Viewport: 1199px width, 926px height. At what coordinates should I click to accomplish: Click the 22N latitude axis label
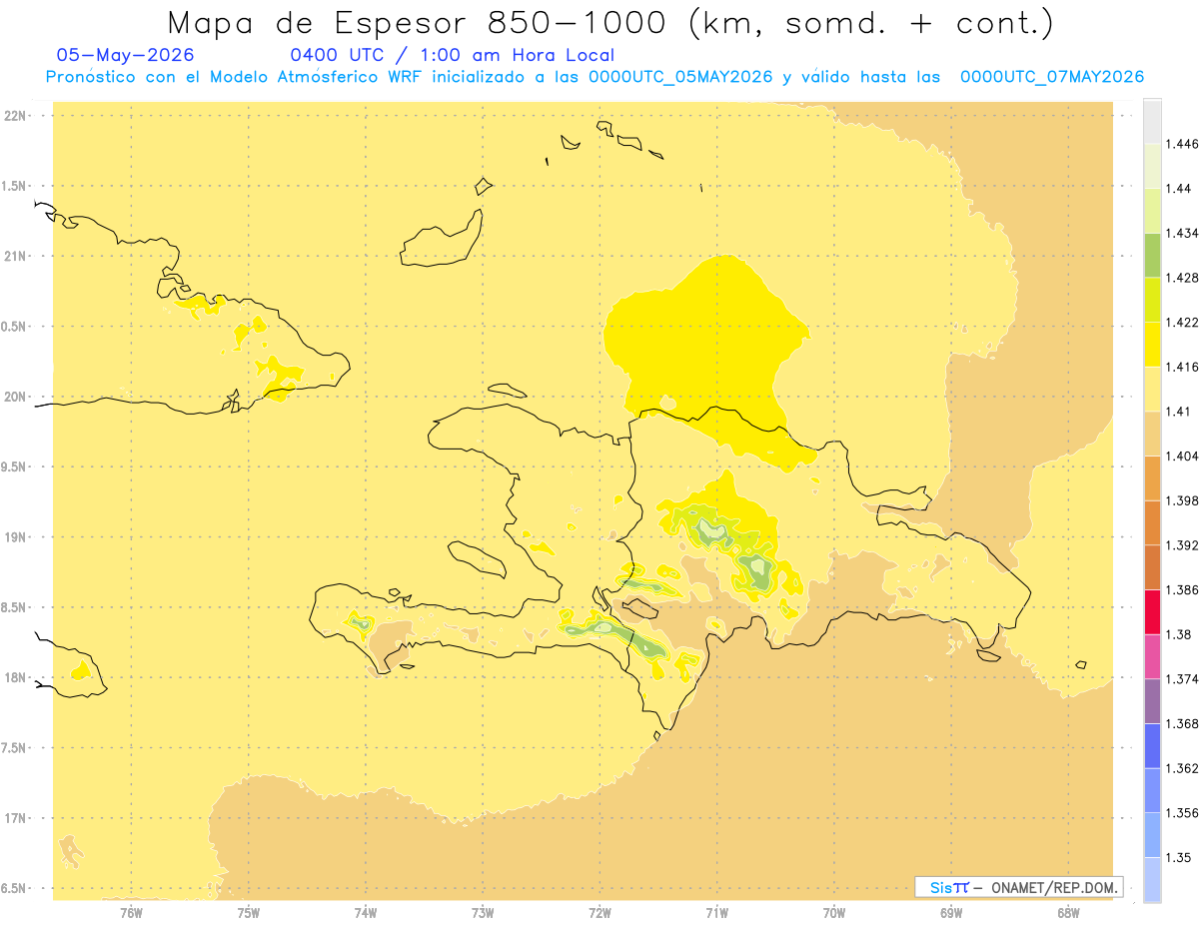16,116
